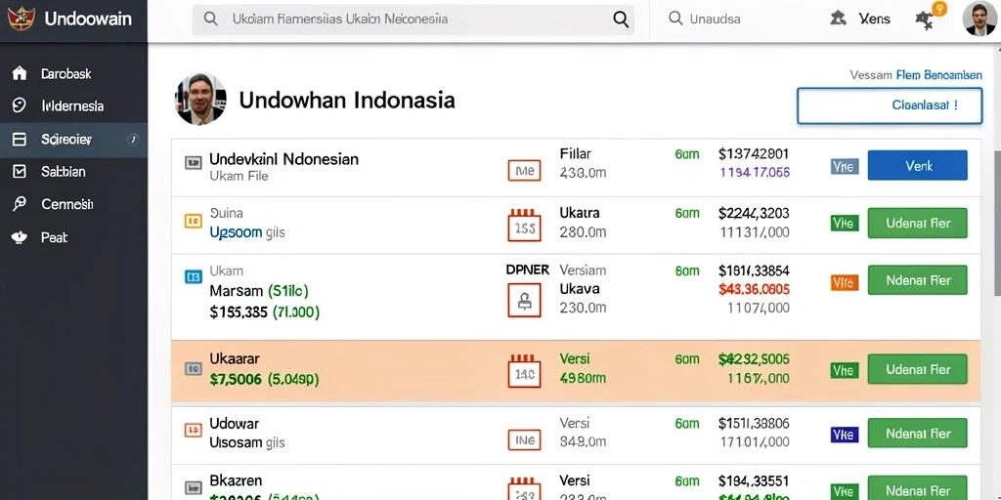
Task: Click the info badge on Sqireoier
Action: 133,139
